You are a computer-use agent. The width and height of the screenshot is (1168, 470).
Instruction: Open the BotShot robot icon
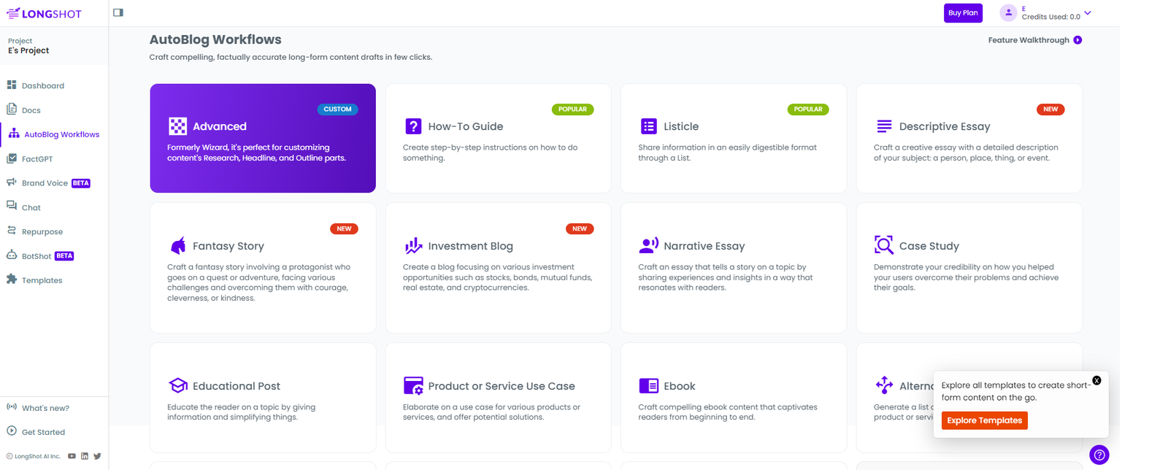[x=12, y=255]
